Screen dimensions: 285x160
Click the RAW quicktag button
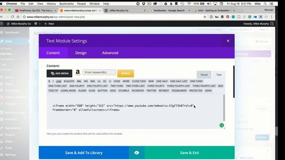click(151, 81)
